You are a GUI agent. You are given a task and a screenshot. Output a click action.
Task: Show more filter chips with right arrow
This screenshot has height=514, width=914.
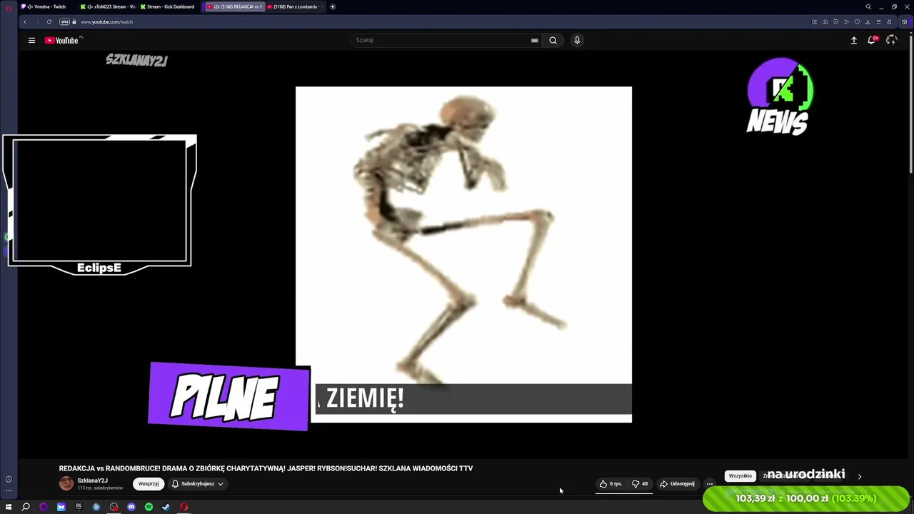coord(859,476)
